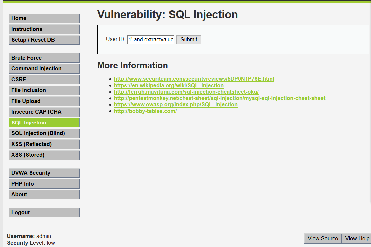The height and width of the screenshot is (247, 371).
Task: Click the View Source button
Action: [323, 238]
